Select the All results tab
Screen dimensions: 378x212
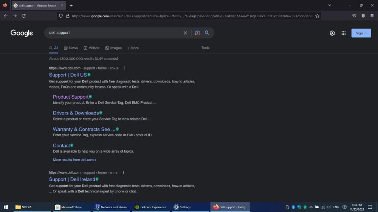click(54, 48)
